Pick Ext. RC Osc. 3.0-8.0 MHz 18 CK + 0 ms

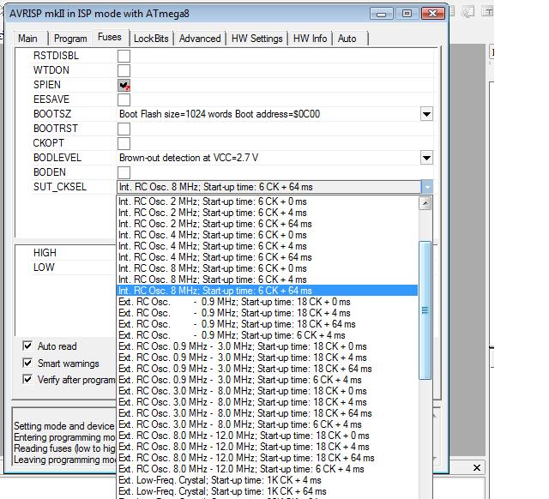coord(267,391)
